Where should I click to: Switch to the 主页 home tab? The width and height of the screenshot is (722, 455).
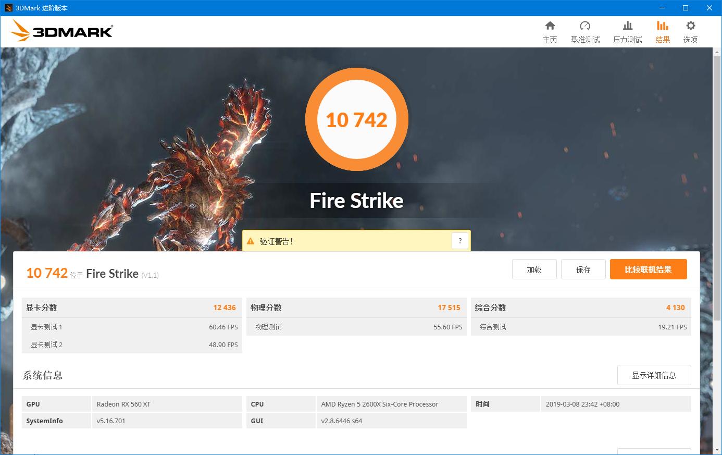click(550, 31)
